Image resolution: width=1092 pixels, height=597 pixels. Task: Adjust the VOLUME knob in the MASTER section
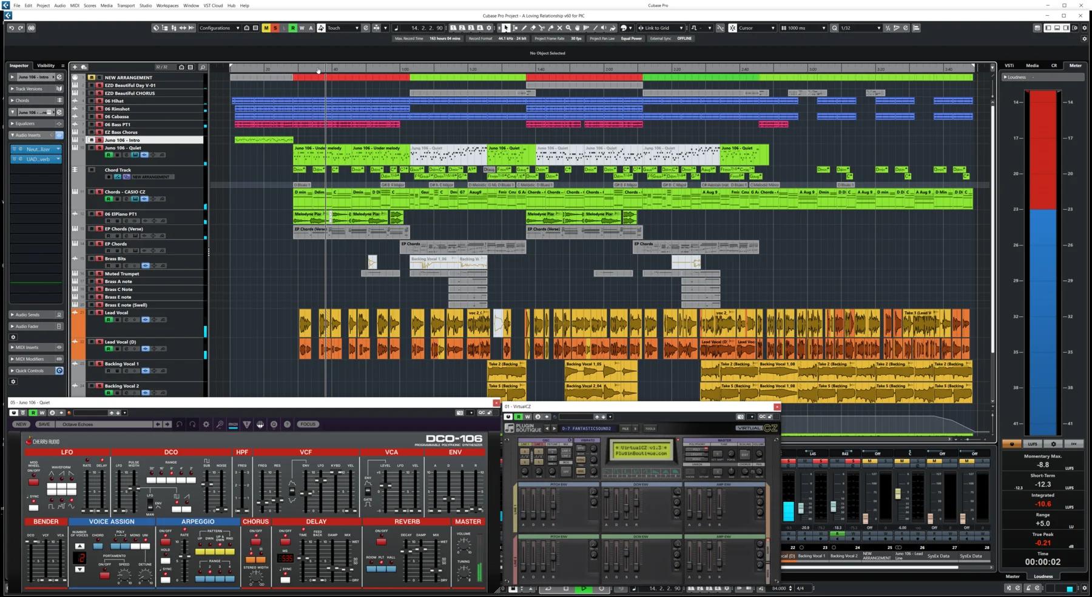point(464,545)
